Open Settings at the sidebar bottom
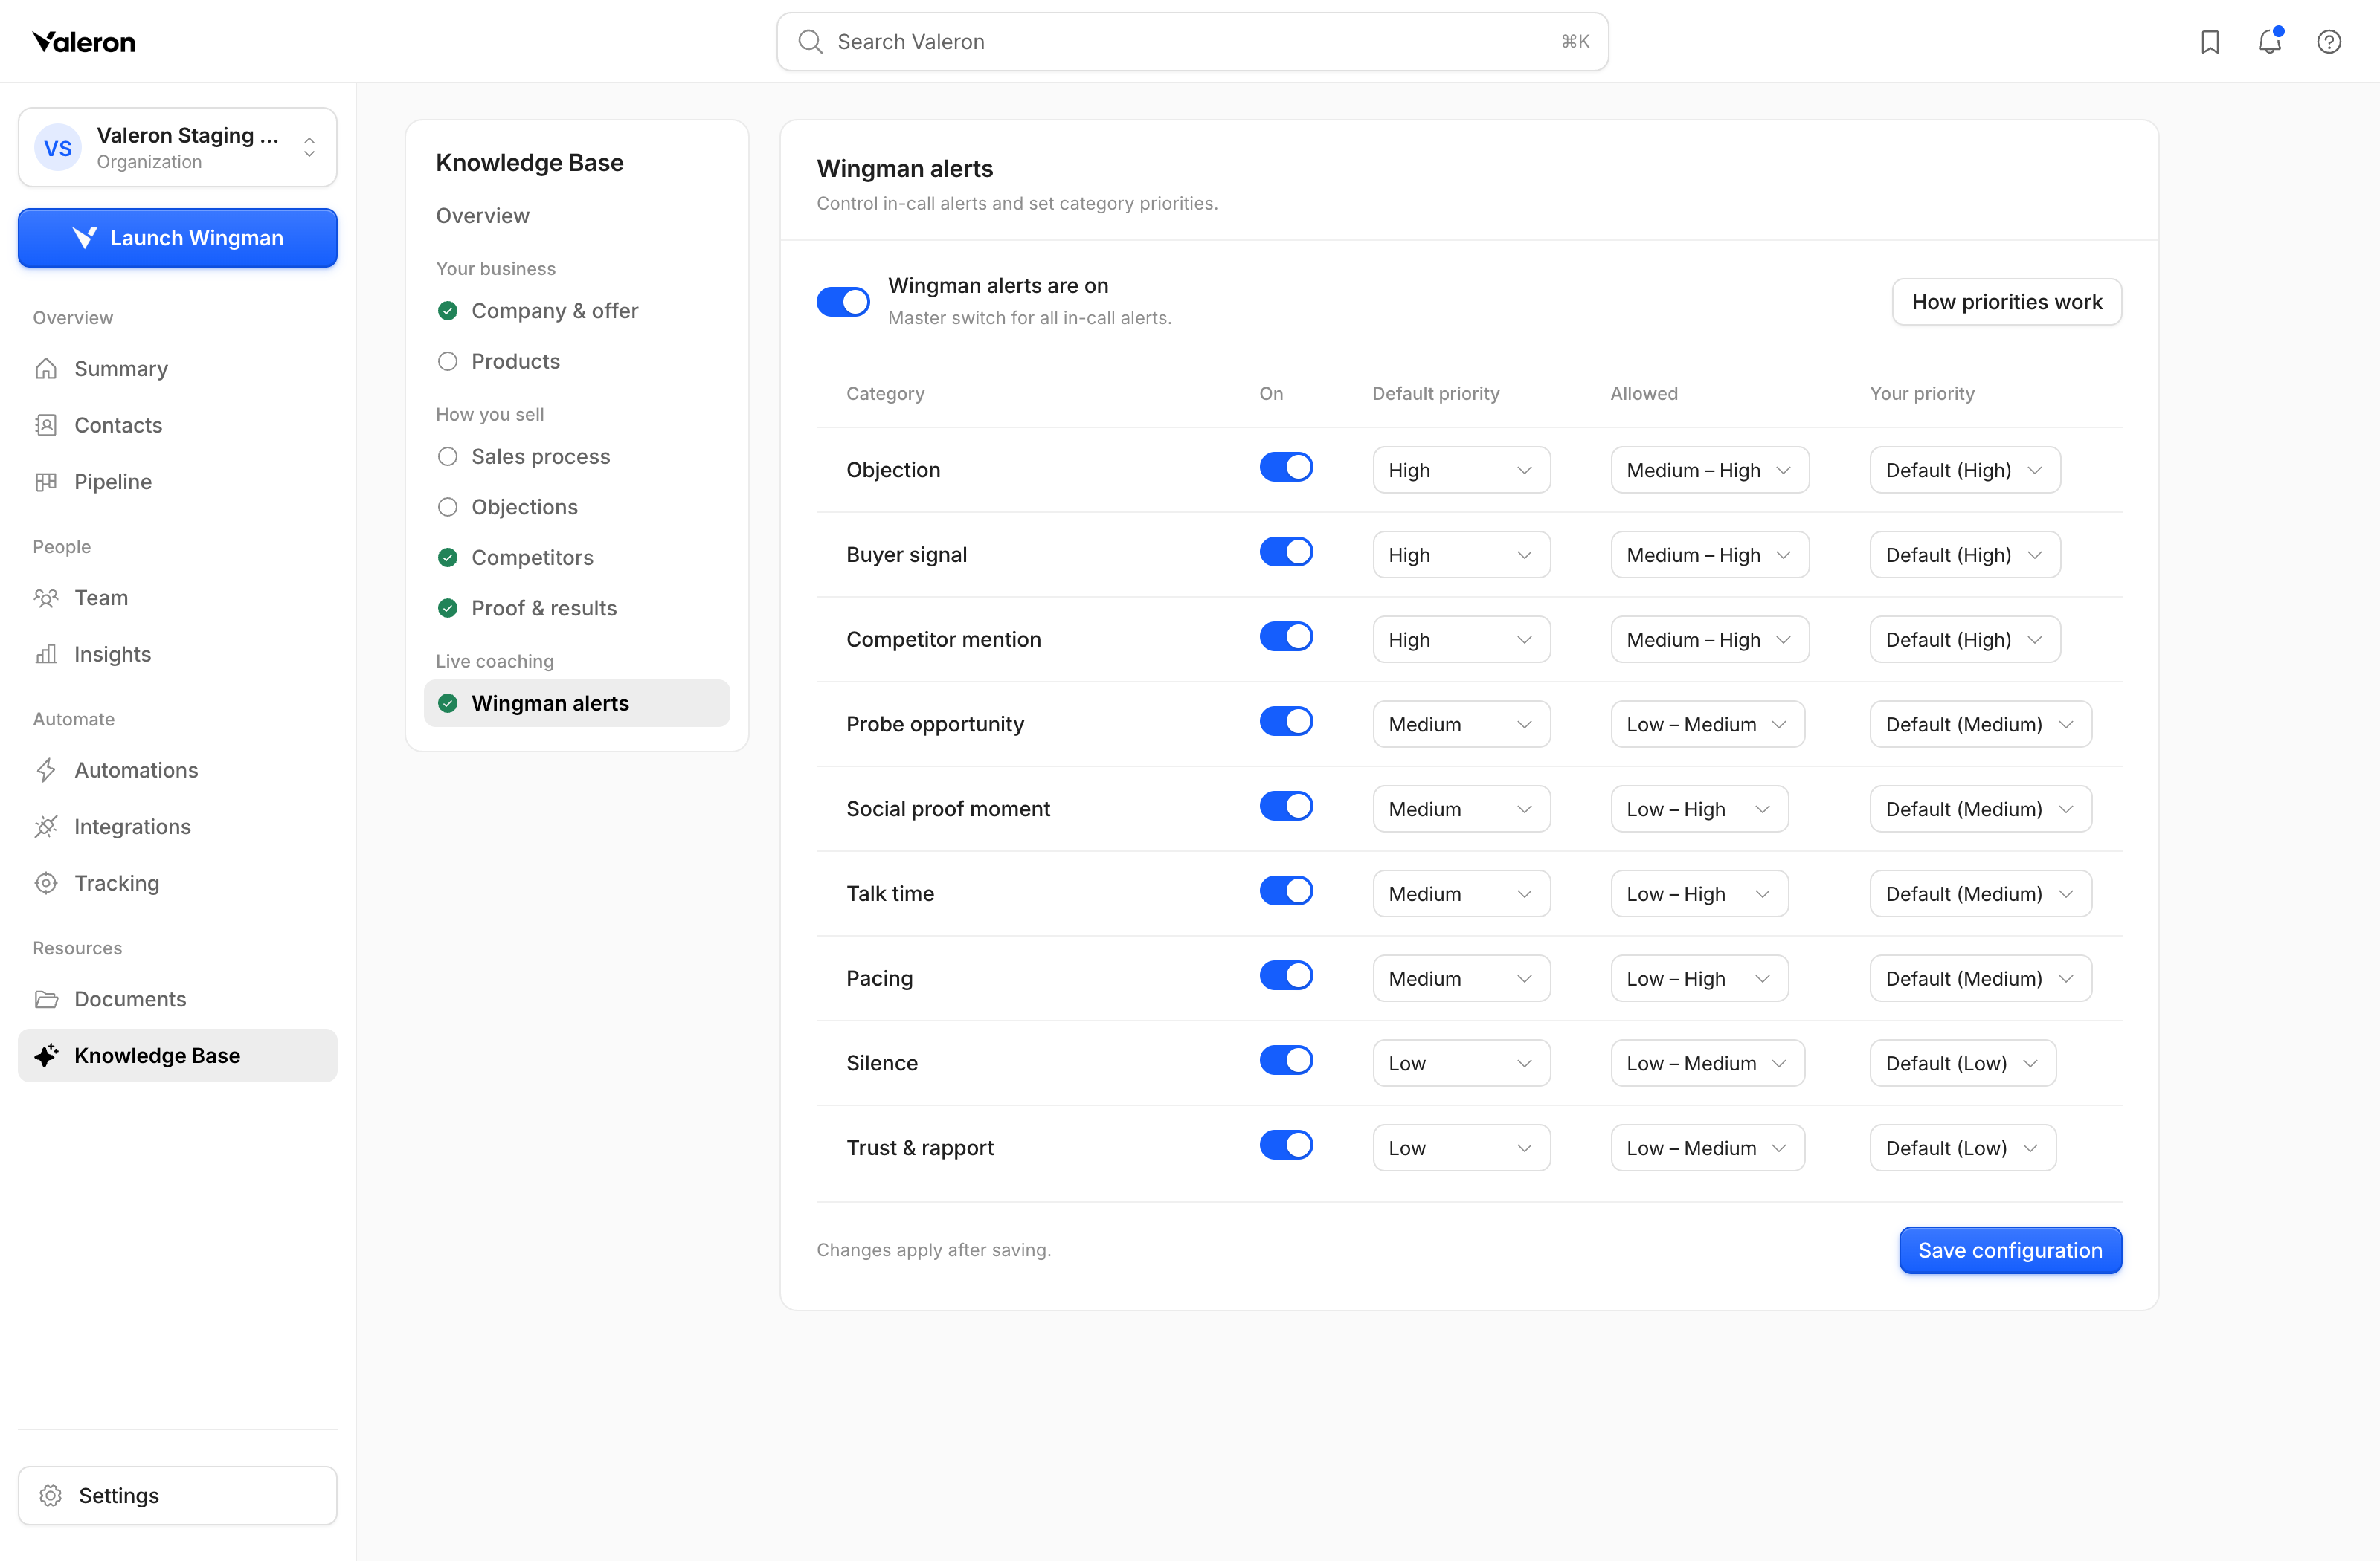The height and width of the screenshot is (1561, 2380). (178, 1495)
